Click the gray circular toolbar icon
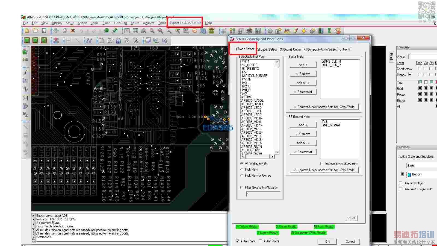437x246 pixels. pos(270,31)
